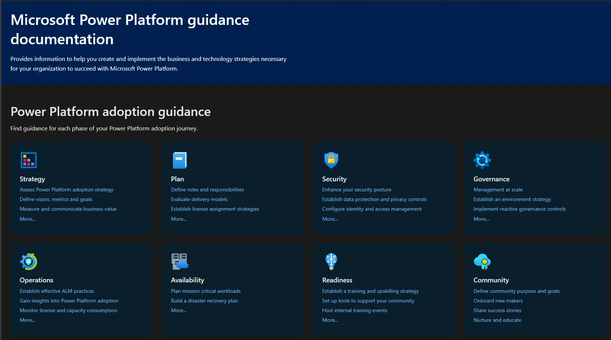Screen dimensions: 611x340
Task: Open Monitor license and capacity consumption
Action: [68, 310]
